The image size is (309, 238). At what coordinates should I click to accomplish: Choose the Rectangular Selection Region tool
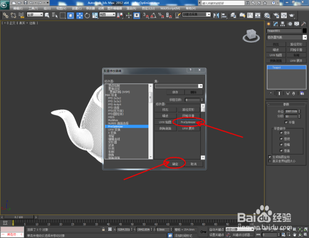click(x=62, y=15)
